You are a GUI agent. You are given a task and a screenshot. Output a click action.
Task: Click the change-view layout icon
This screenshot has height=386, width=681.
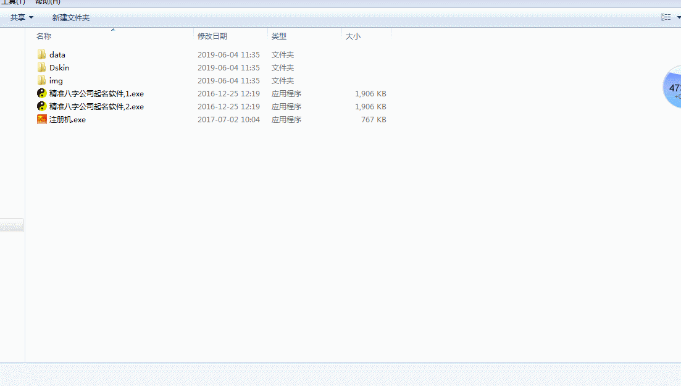pyautogui.click(x=665, y=17)
